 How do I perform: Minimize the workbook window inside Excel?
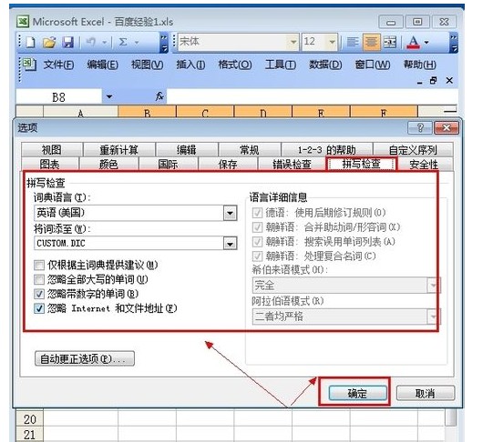420,82
